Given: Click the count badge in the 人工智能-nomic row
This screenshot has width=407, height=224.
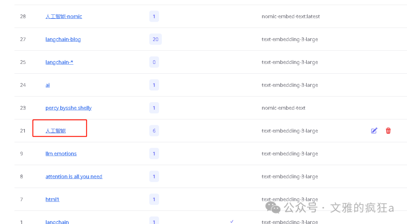Looking at the screenshot, I should [154, 17].
